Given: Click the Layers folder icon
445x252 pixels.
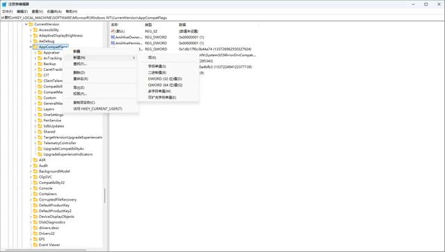Looking at the screenshot, I should [x=40, y=109].
